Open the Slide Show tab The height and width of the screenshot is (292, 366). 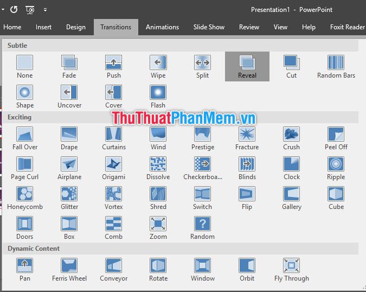[209, 27]
